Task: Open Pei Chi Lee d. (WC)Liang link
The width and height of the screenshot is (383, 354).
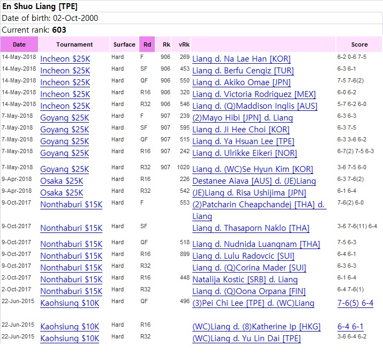Action: [253, 303]
